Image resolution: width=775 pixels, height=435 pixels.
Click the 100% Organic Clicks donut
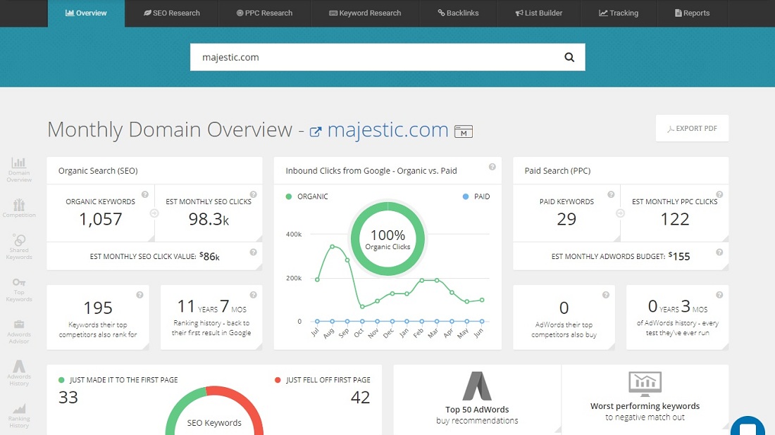(387, 239)
